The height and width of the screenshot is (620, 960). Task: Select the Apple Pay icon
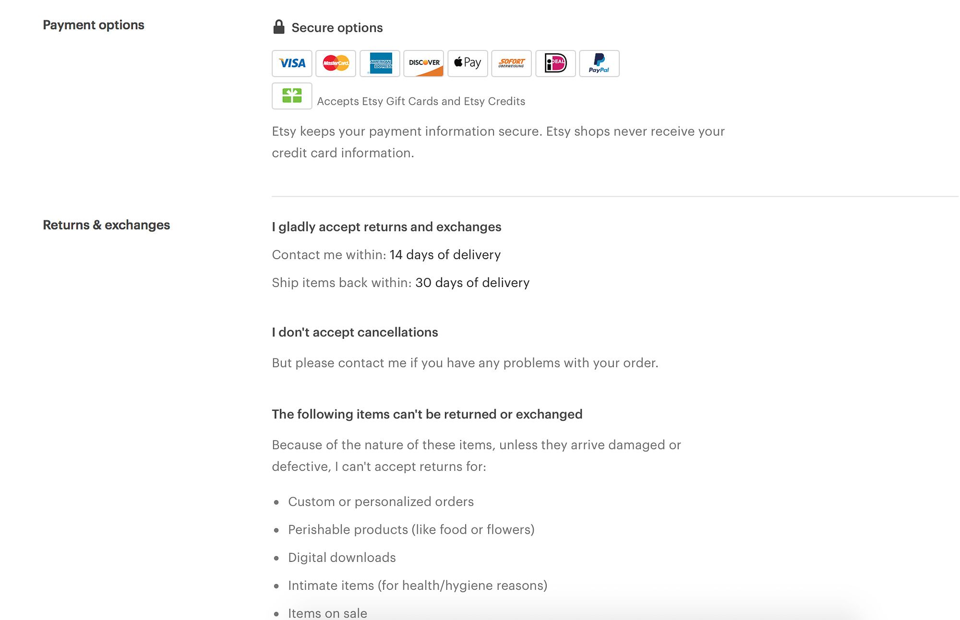pyautogui.click(x=467, y=63)
